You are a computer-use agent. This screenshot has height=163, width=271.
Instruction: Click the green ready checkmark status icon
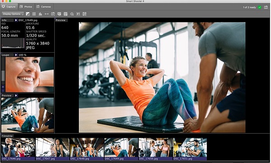(x=259, y=7)
